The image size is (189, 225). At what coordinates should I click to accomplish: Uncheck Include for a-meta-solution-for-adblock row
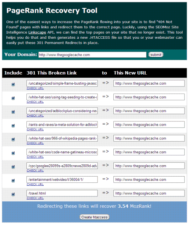pyautogui.click(x=13, y=126)
